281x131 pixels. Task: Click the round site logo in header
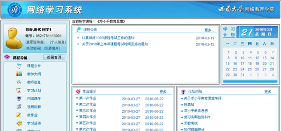coord(15,10)
